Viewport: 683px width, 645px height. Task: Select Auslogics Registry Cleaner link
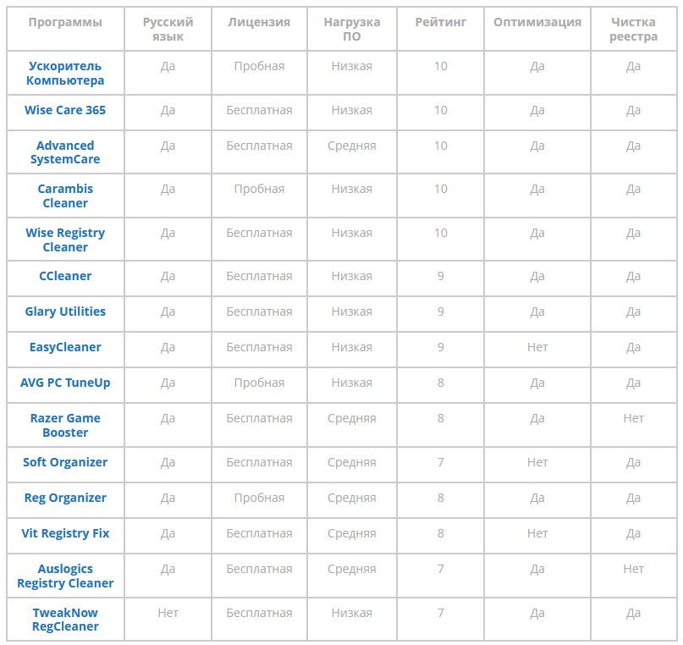tap(65, 576)
